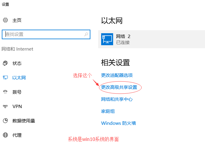
Task: Open the 家庭组 link
Action: pos(108,111)
